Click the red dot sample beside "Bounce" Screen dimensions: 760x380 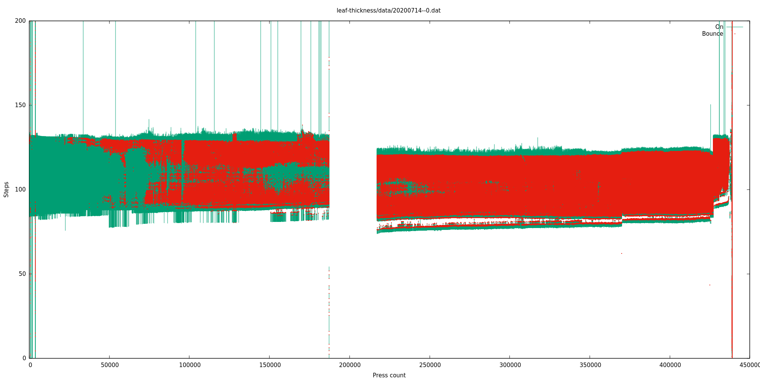point(735,34)
